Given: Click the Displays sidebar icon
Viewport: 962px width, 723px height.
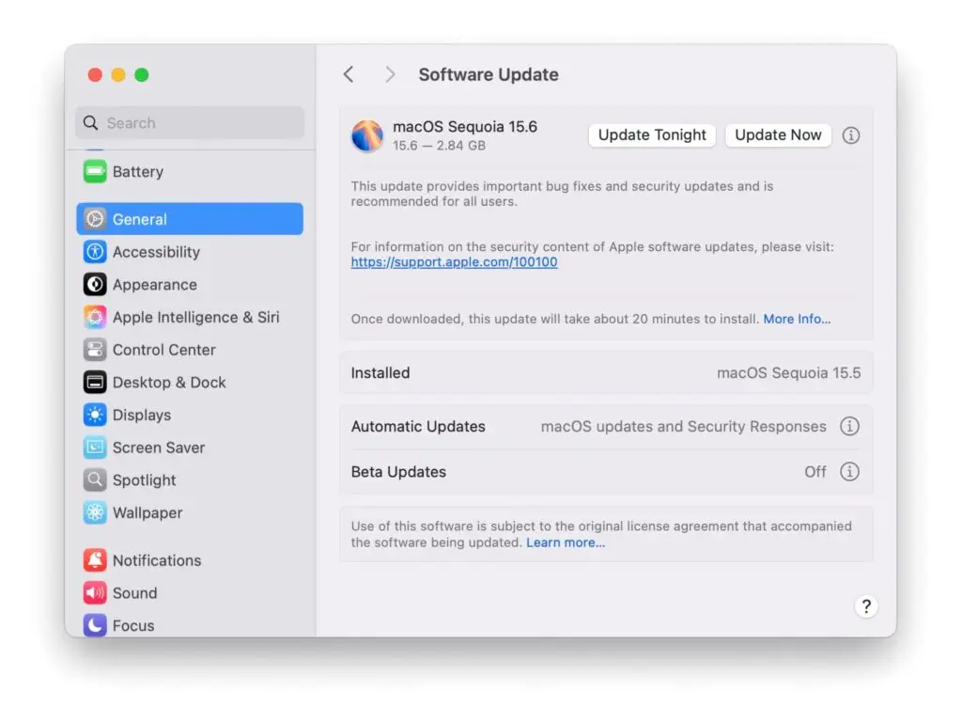Looking at the screenshot, I should click(95, 415).
